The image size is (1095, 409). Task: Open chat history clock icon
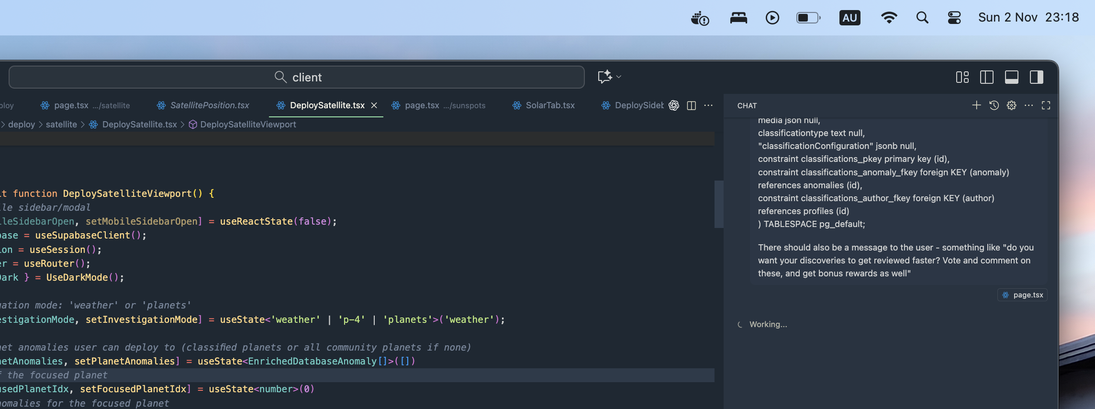tap(994, 105)
